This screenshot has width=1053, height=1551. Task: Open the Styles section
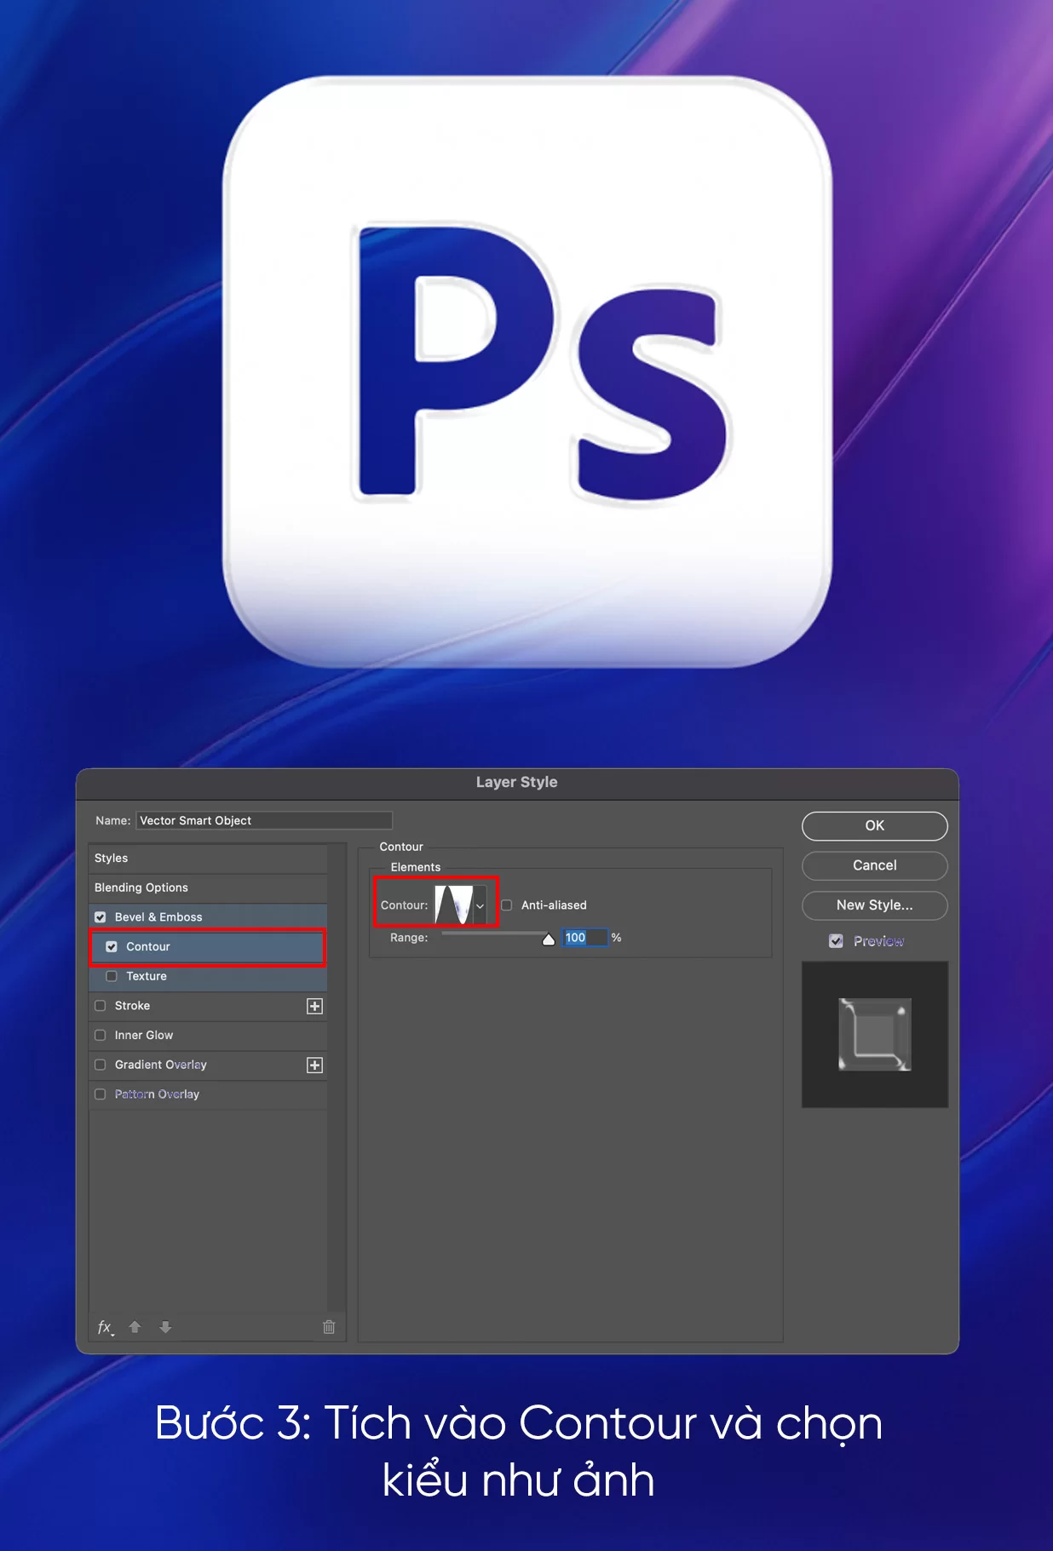click(x=112, y=858)
